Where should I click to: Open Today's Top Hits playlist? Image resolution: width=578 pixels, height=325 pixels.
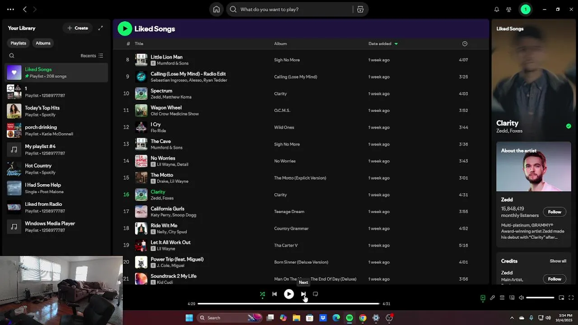[56, 111]
